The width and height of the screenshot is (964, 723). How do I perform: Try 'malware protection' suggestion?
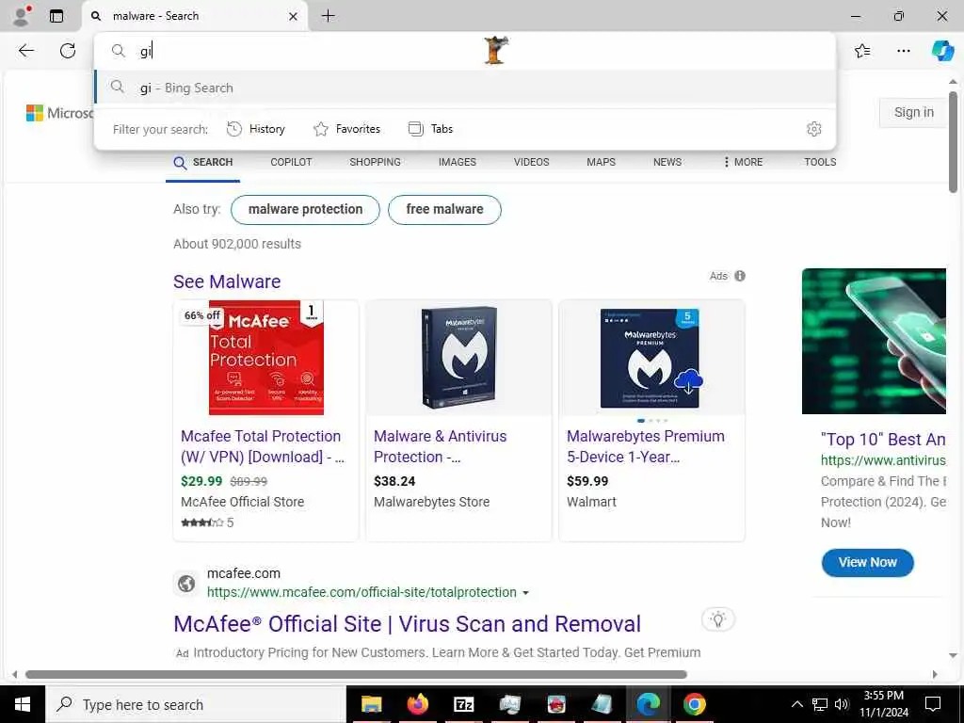(x=306, y=210)
